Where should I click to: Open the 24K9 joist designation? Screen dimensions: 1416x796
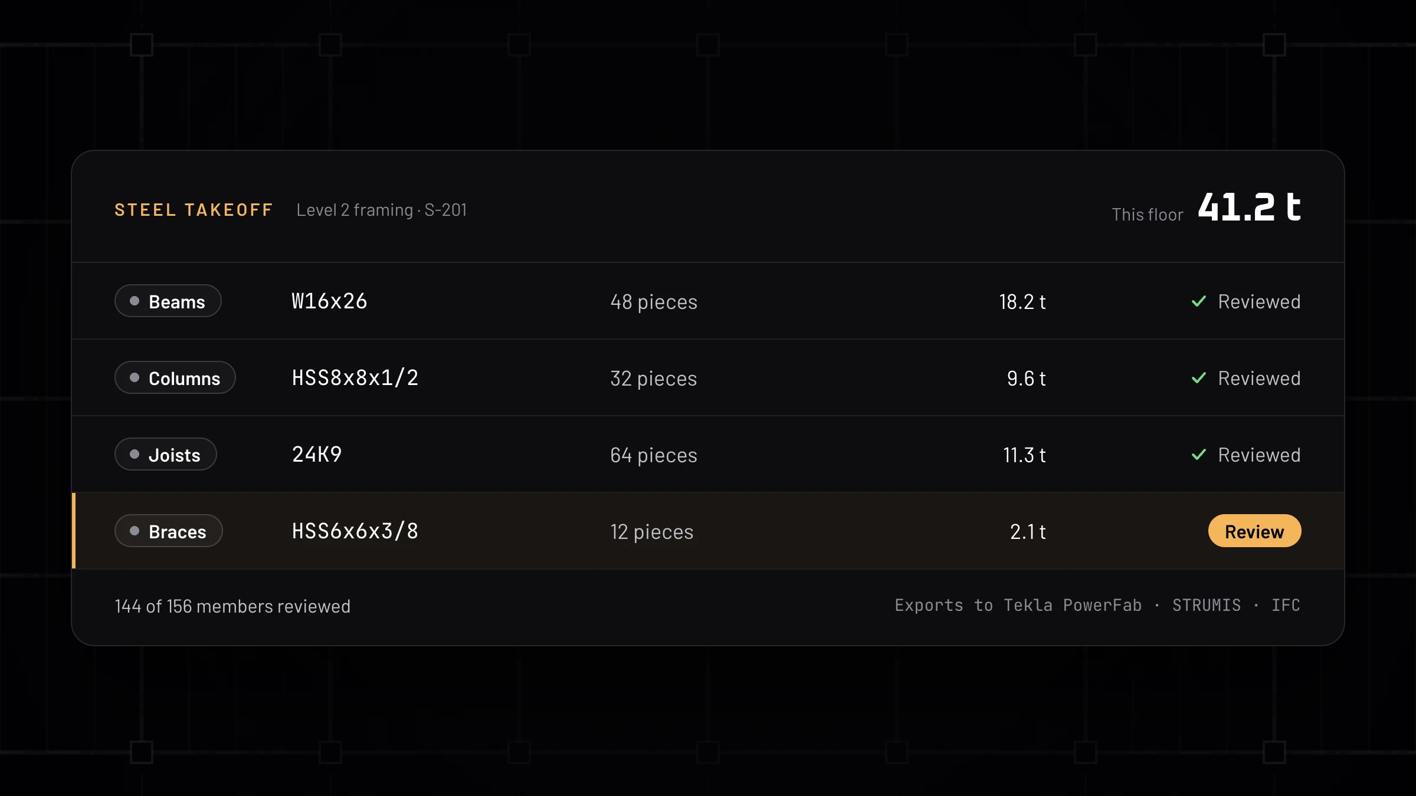pyautogui.click(x=317, y=455)
